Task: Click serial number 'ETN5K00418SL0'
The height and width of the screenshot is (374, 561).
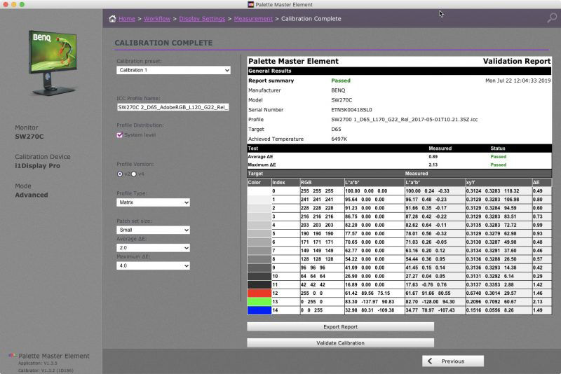Action: click(x=351, y=110)
